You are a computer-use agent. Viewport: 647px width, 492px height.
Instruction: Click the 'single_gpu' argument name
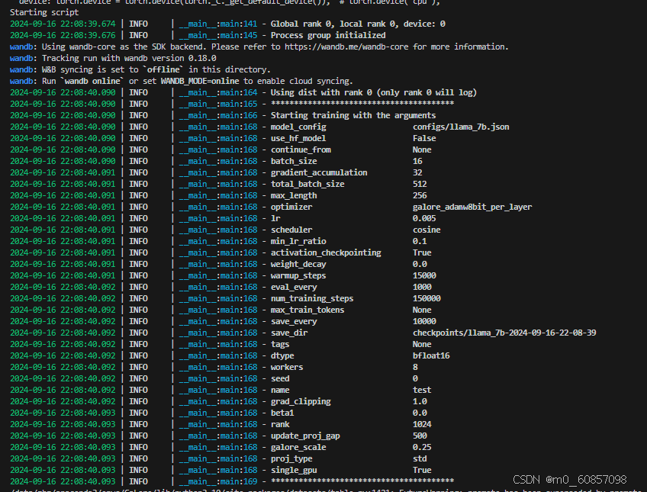(x=294, y=470)
